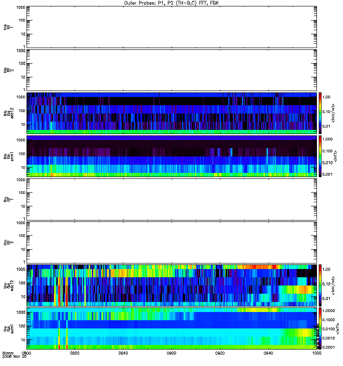The width and height of the screenshot is (343, 366).
Task: Click the thc fbk scm1 spectrogram panel
Action: click(172, 328)
